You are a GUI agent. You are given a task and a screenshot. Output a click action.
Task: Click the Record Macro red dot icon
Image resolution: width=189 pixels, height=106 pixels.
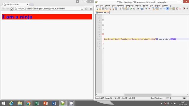(x=184, y=9)
